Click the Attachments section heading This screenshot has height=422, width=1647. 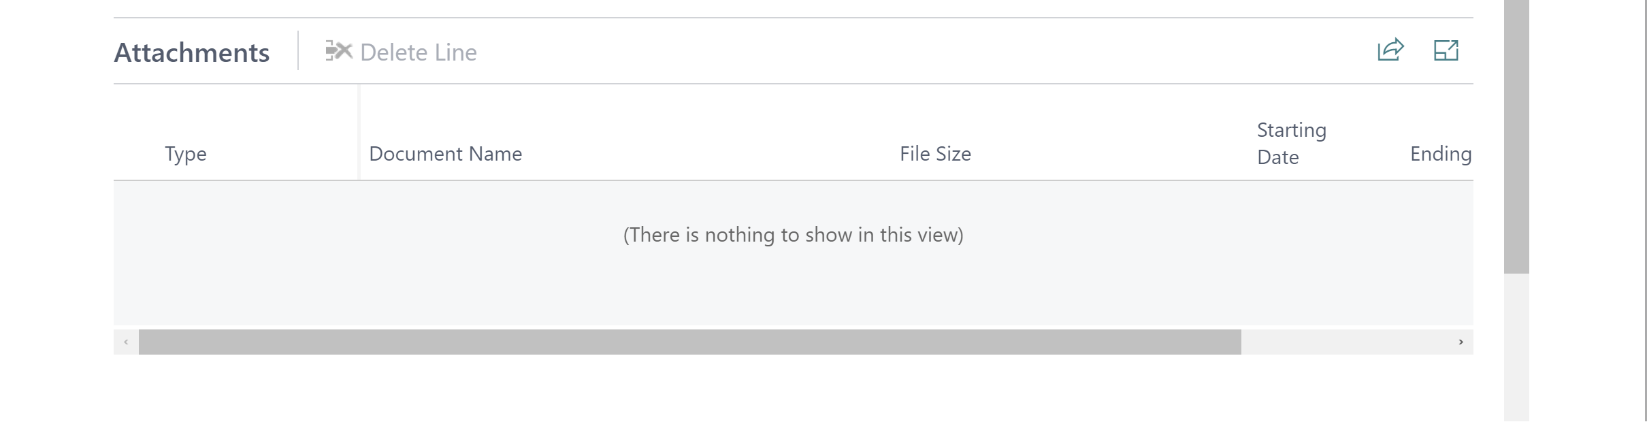click(192, 53)
